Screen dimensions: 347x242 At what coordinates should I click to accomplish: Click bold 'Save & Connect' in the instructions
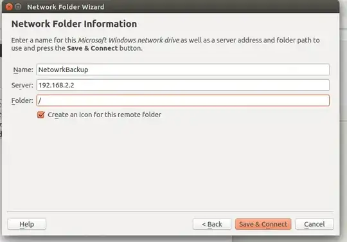(93, 48)
